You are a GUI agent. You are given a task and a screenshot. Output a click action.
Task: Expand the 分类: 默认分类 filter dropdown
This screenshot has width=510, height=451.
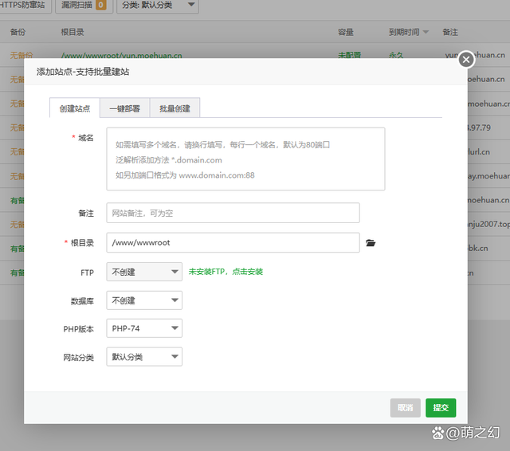point(158,6)
